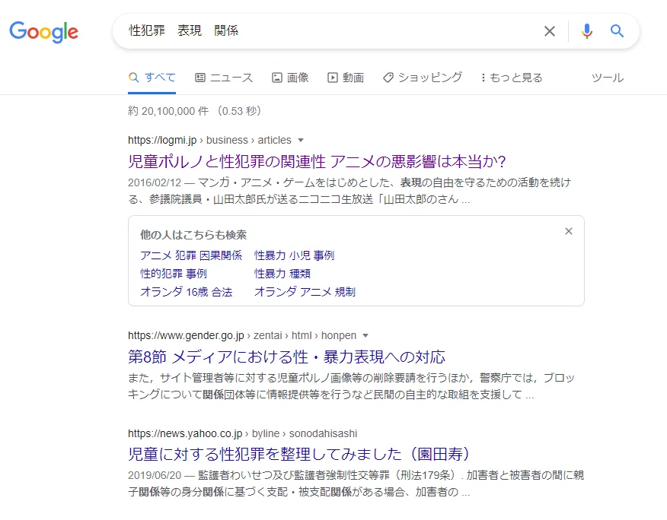Search 性的犯罪 事例 suggestion

174,274
